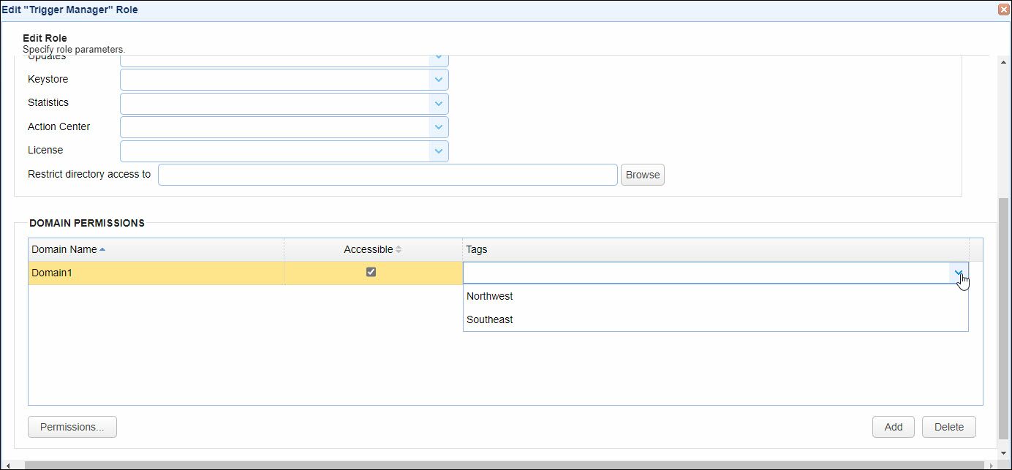Click the Tags column header
Viewport: 1012px width, 470px height.
point(716,249)
